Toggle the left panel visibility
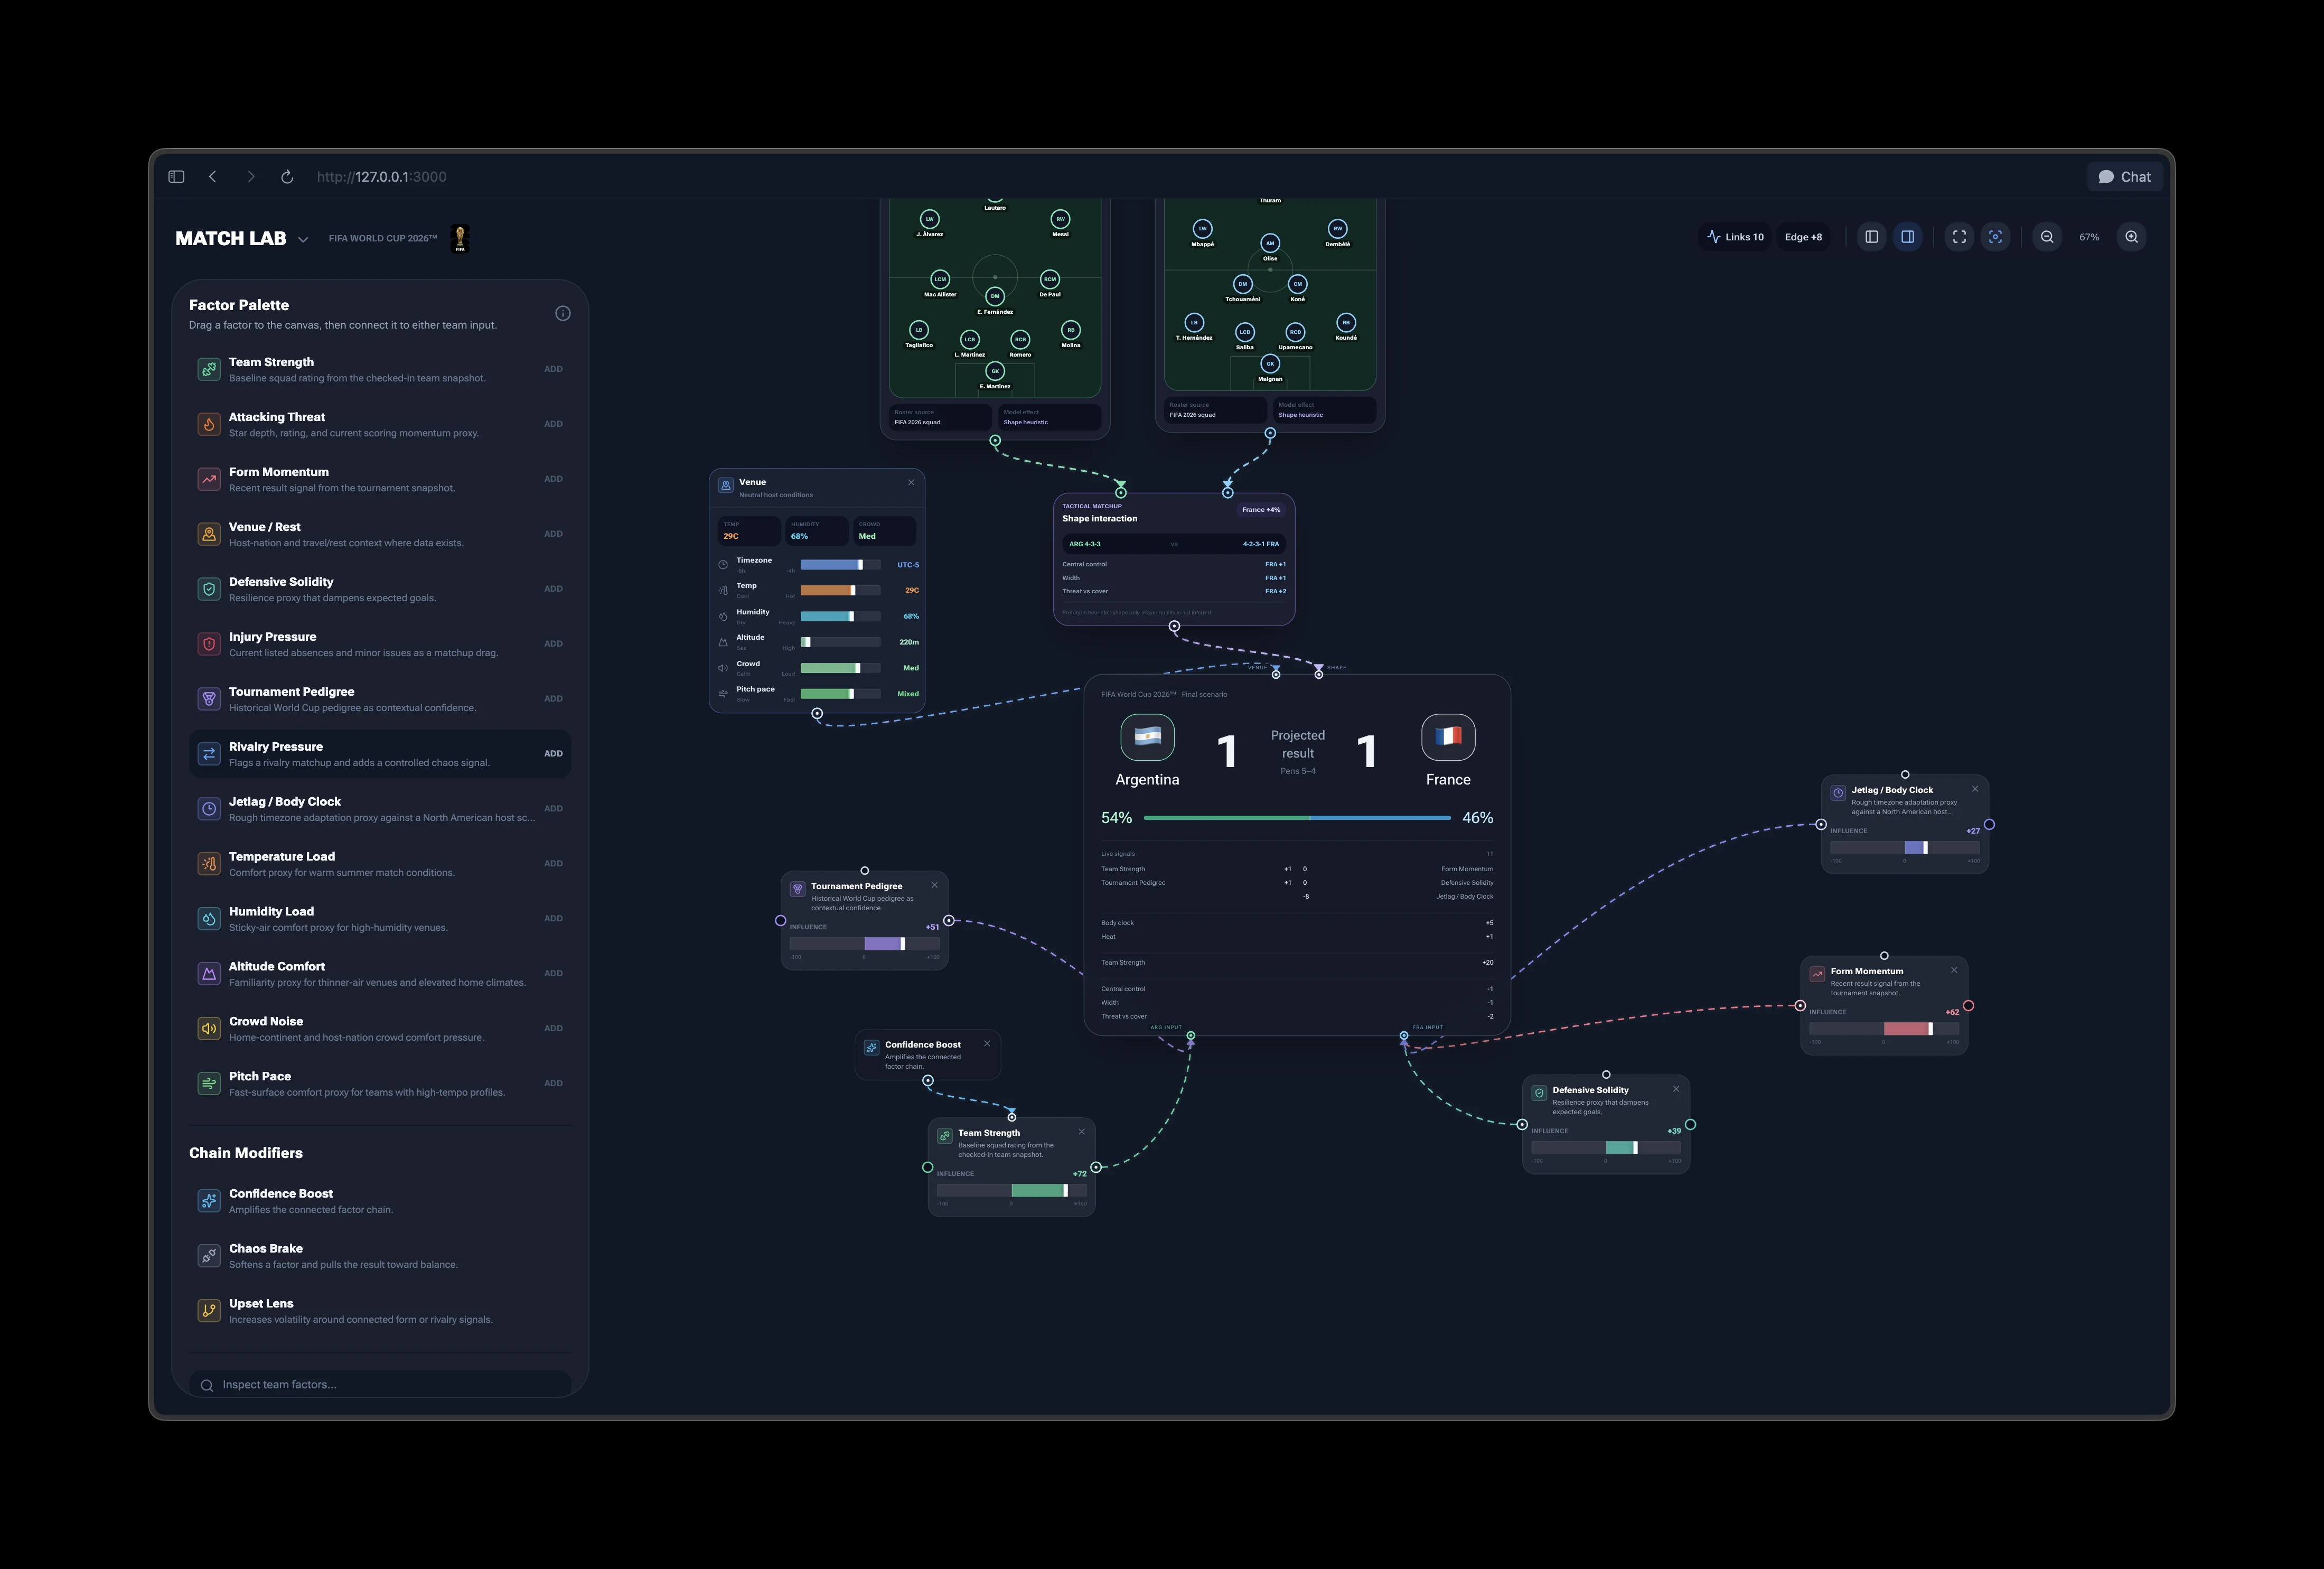This screenshot has height=1569, width=2324. pos(1872,237)
